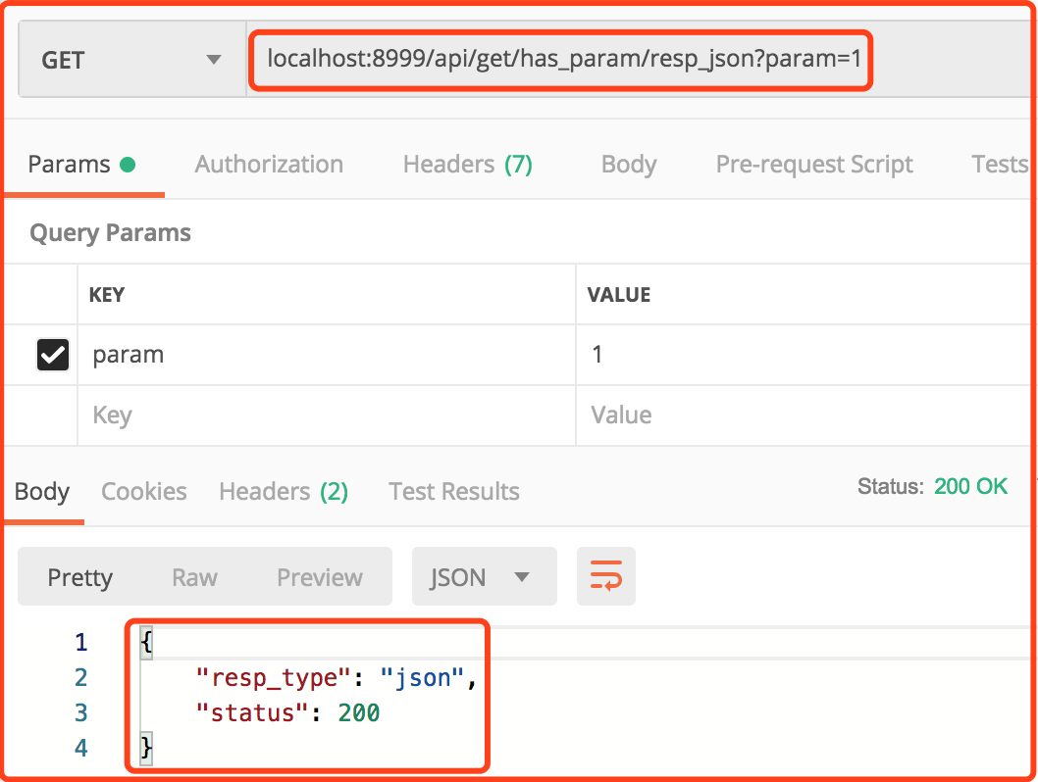Expand the JSON format dropdown
The height and width of the screenshot is (782, 1038).
tap(484, 577)
